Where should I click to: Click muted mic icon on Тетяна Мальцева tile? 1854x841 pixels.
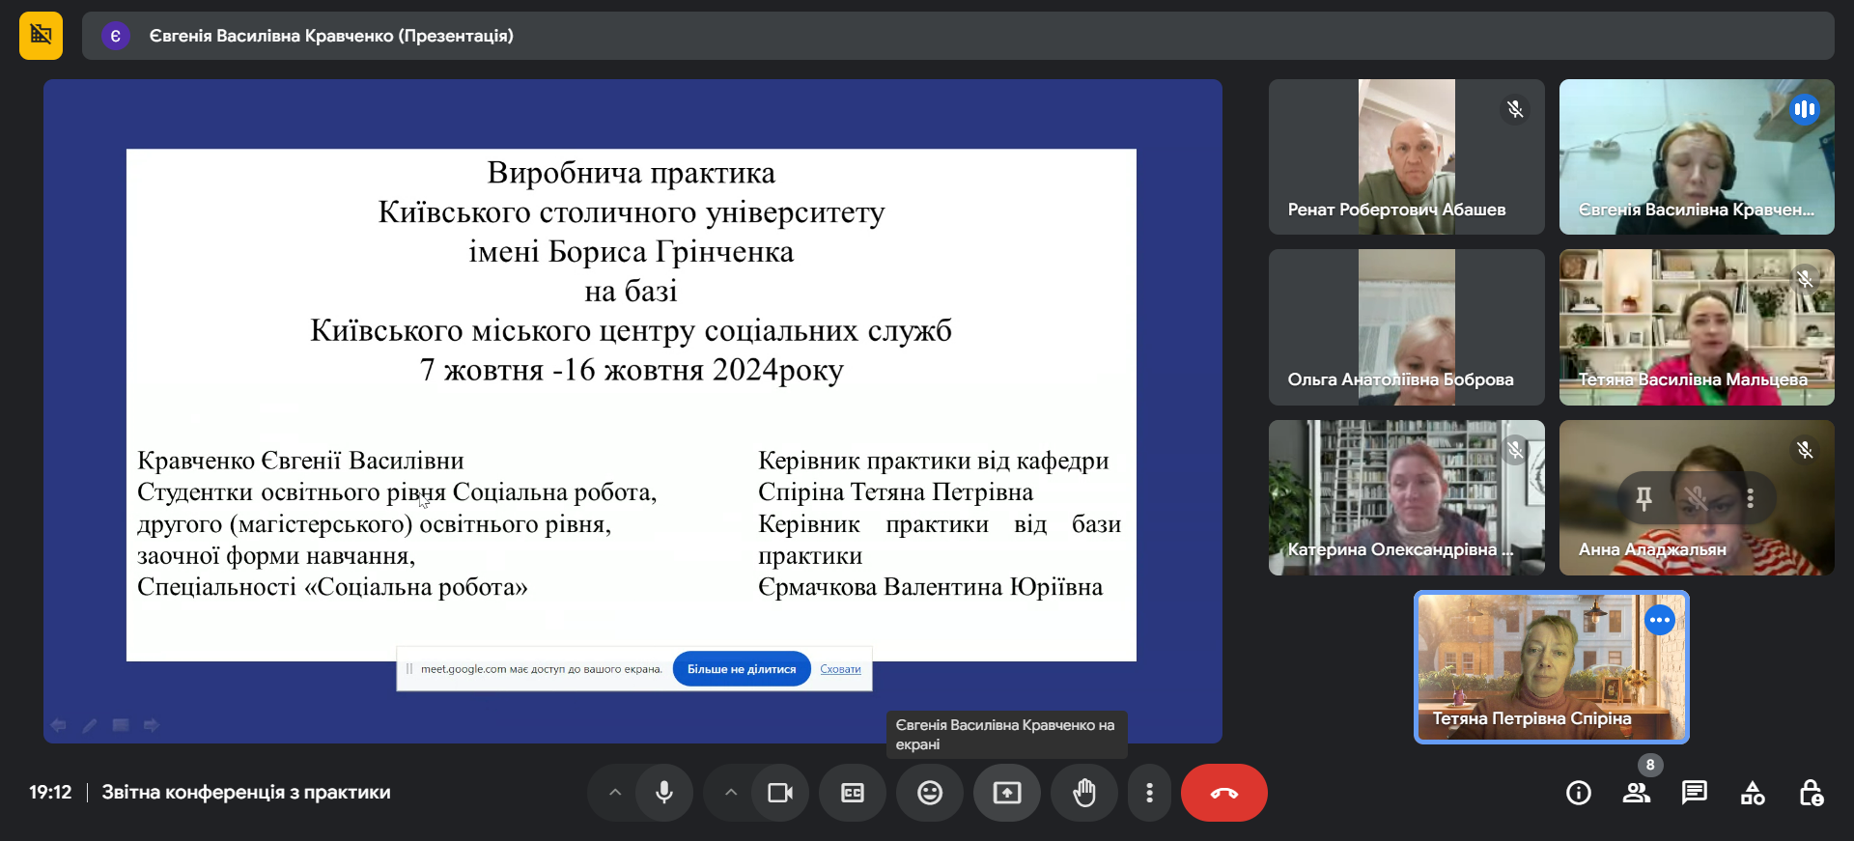tap(1805, 279)
